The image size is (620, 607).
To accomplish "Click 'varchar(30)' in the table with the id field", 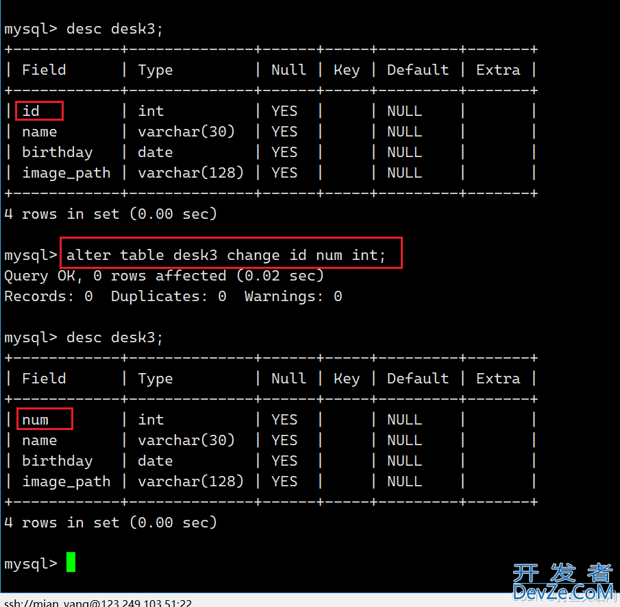I will click(x=186, y=132).
